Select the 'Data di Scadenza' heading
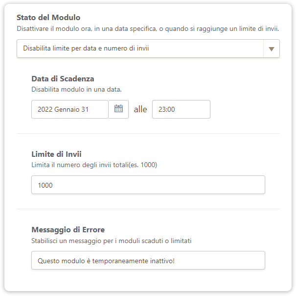This screenshot has width=296, height=296. tap(63, 78)
